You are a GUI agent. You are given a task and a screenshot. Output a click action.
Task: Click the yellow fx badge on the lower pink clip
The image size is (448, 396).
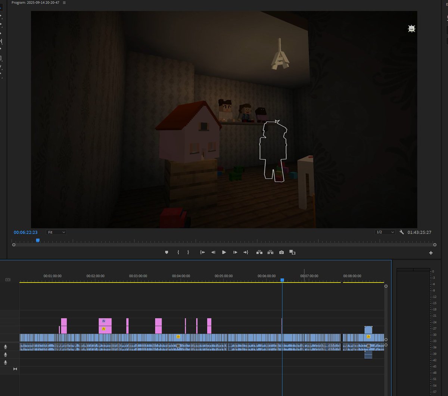(x=104, y=329)
